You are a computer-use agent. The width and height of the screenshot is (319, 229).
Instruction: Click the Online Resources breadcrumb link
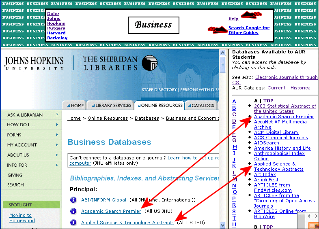pos(108,118)
